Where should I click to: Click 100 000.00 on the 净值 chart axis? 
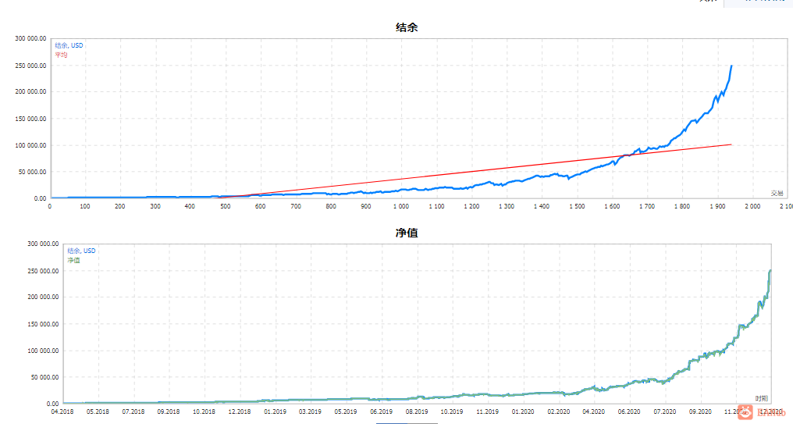(x=43, y=351)
